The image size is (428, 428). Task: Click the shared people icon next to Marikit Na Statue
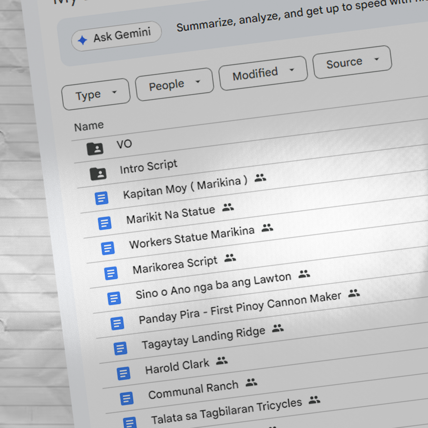(x=228, y=207)
